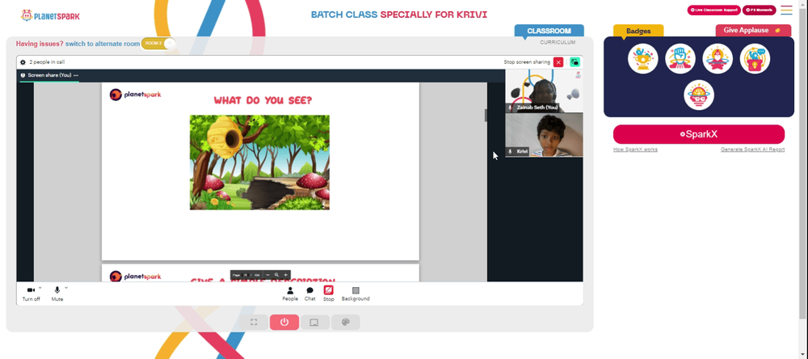The image size is (808, 359).
Task: Open the hamburger menu at top right
Action: tap(786, 10)
